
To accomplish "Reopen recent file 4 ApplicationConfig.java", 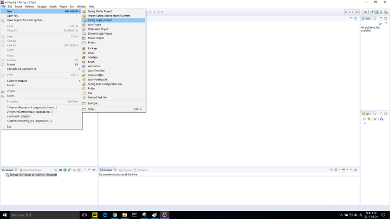I will coord(41,121).
